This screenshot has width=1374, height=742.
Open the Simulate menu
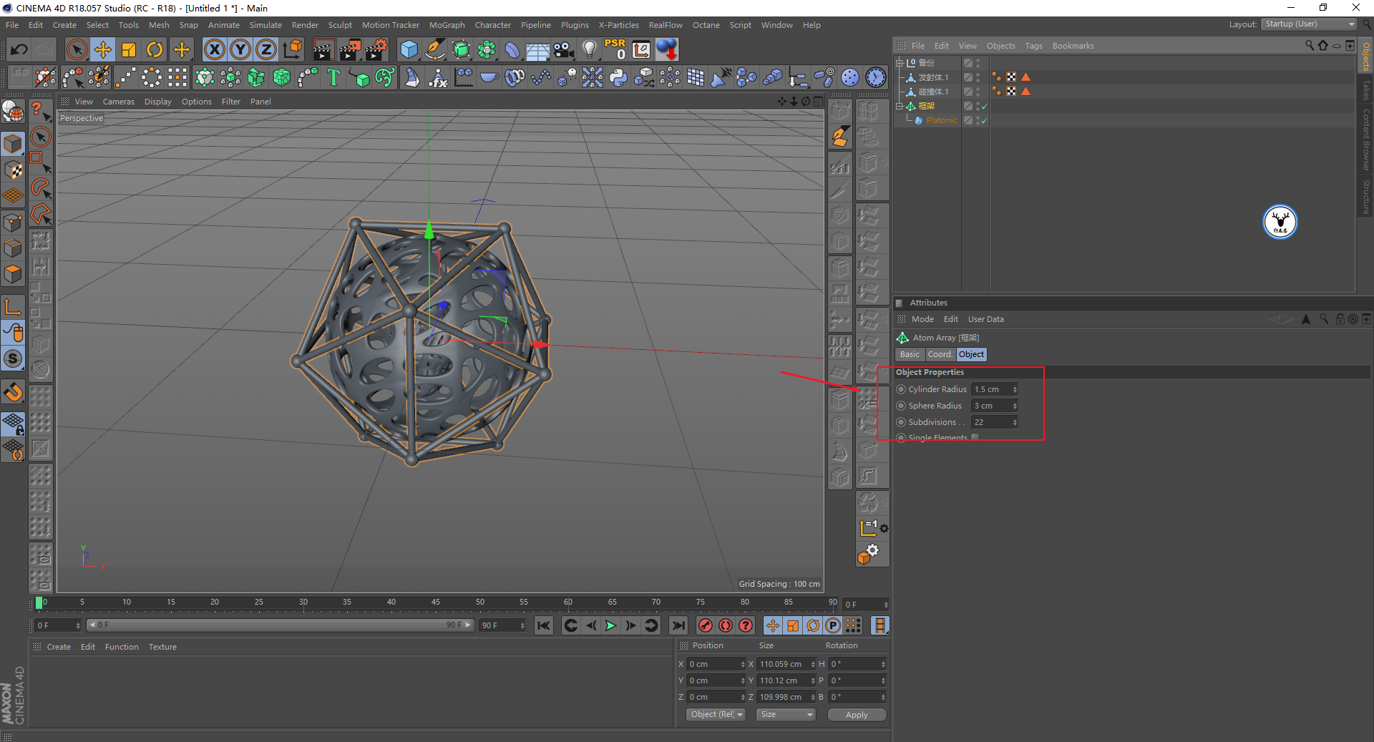[265, 25]
